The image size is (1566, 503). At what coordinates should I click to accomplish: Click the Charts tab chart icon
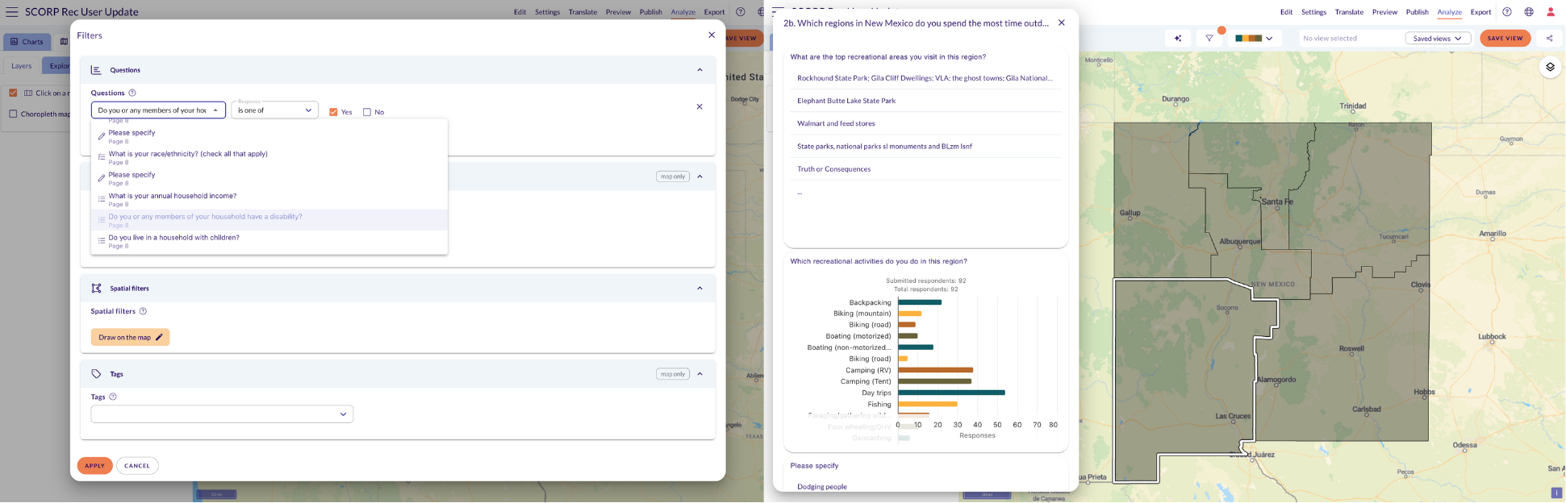tap(15, 42)
